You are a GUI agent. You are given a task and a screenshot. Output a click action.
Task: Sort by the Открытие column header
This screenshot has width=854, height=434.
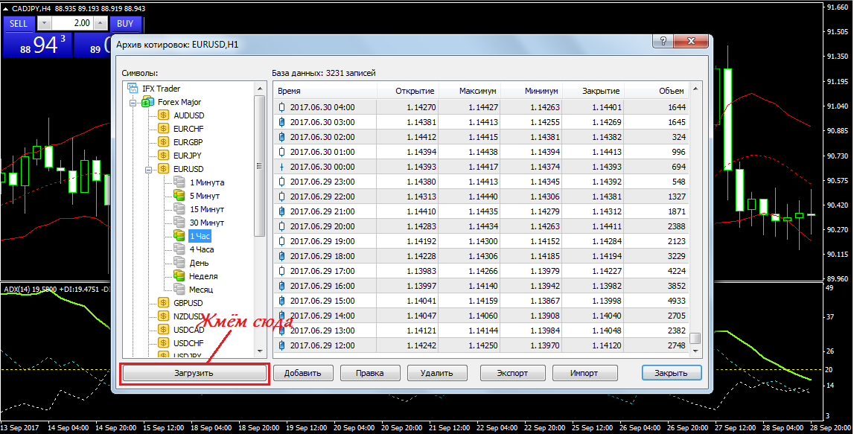point(408,91)
